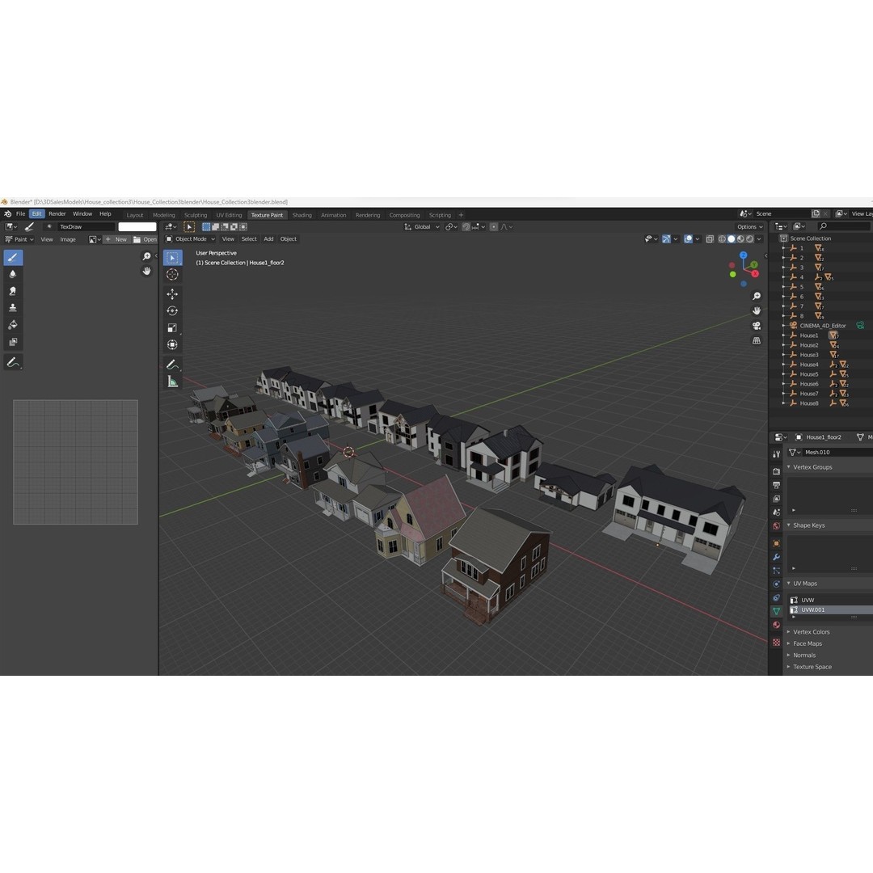Image resolution: width=873 pixels, height=873 pixels.
Task: Open the World properties tab
Action: [776, 525]
